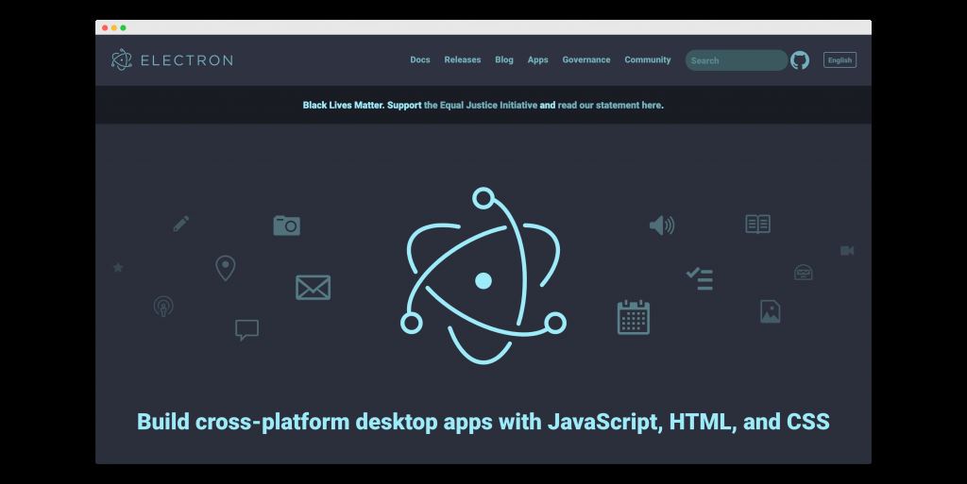The image size is (967, 484).
Task: Focus the Search input field
Action: point(737,60)
